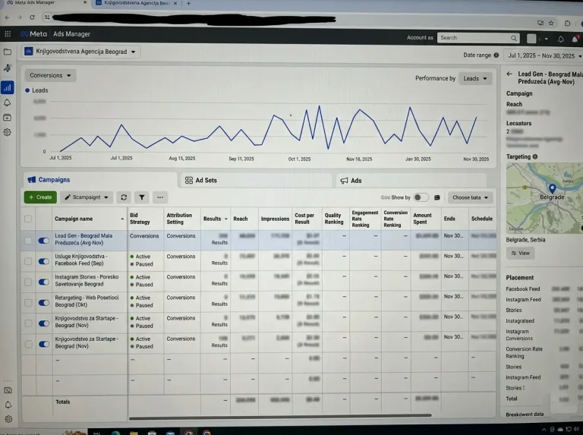The image size is (583, 435).
Task: Click the bottom gear icon in left sidebar
Action: click(x=8, y=419)
